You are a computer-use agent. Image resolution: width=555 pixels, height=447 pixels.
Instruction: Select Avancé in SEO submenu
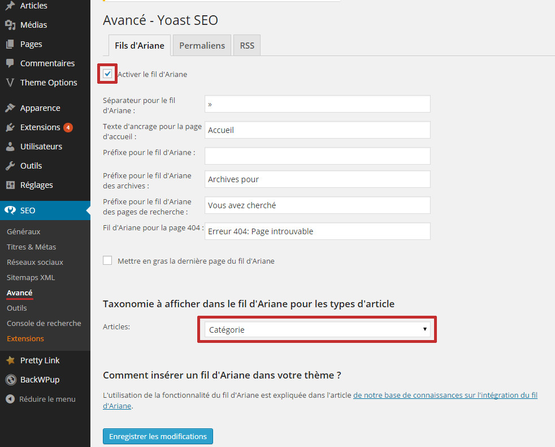point(19,293)
